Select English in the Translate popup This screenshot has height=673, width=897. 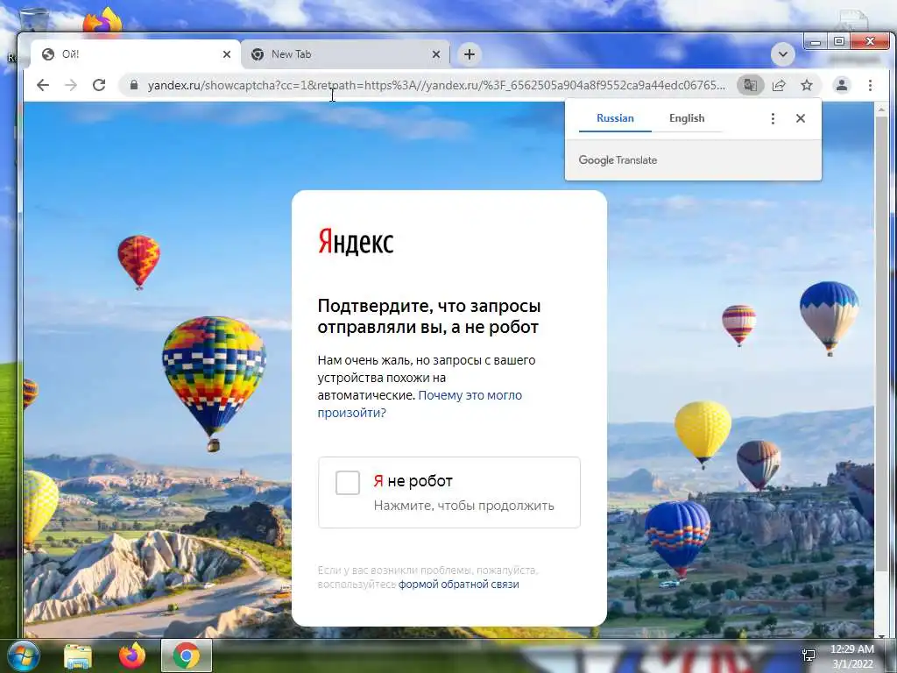pos(687,118)
